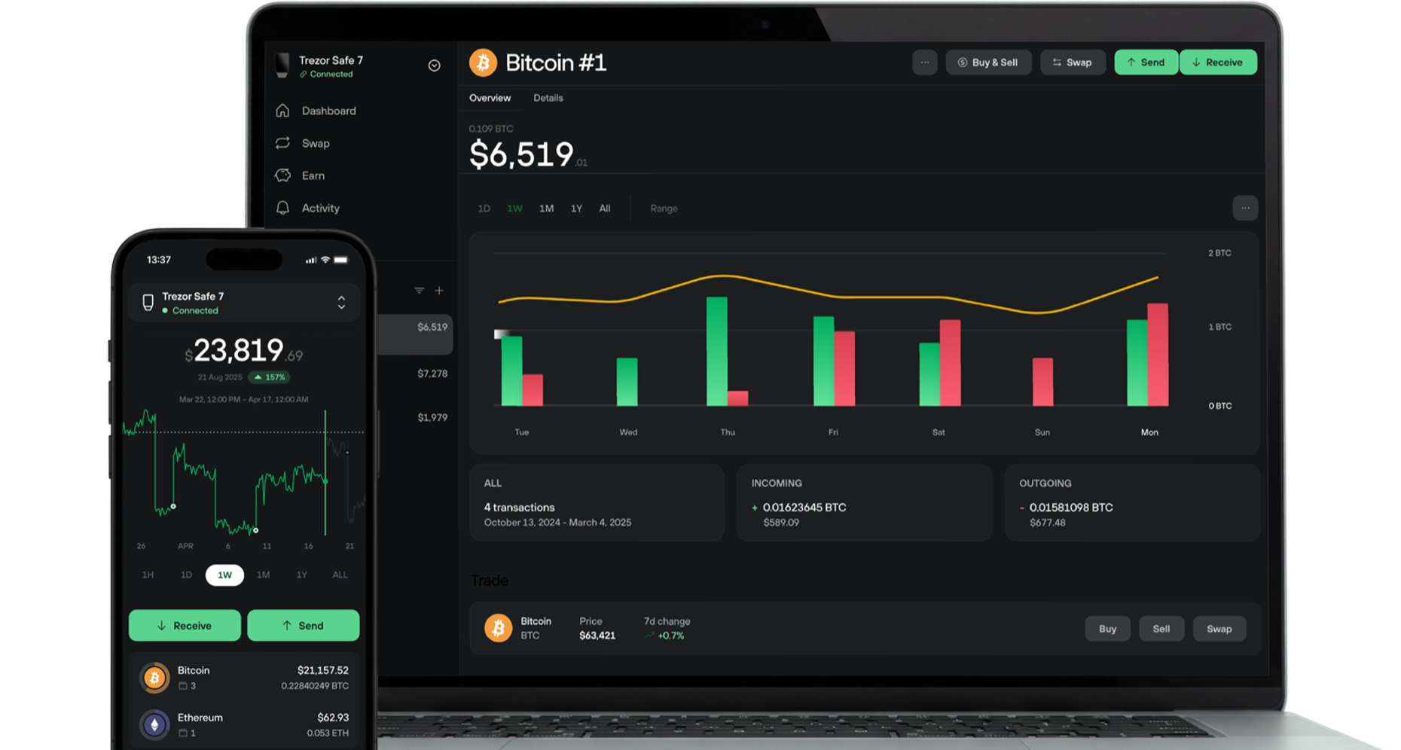Image resolution: width=1401 pixels, height=750 pixels.
Task: Open Activity in laptop sidebar
Action: tap(307, 208)
